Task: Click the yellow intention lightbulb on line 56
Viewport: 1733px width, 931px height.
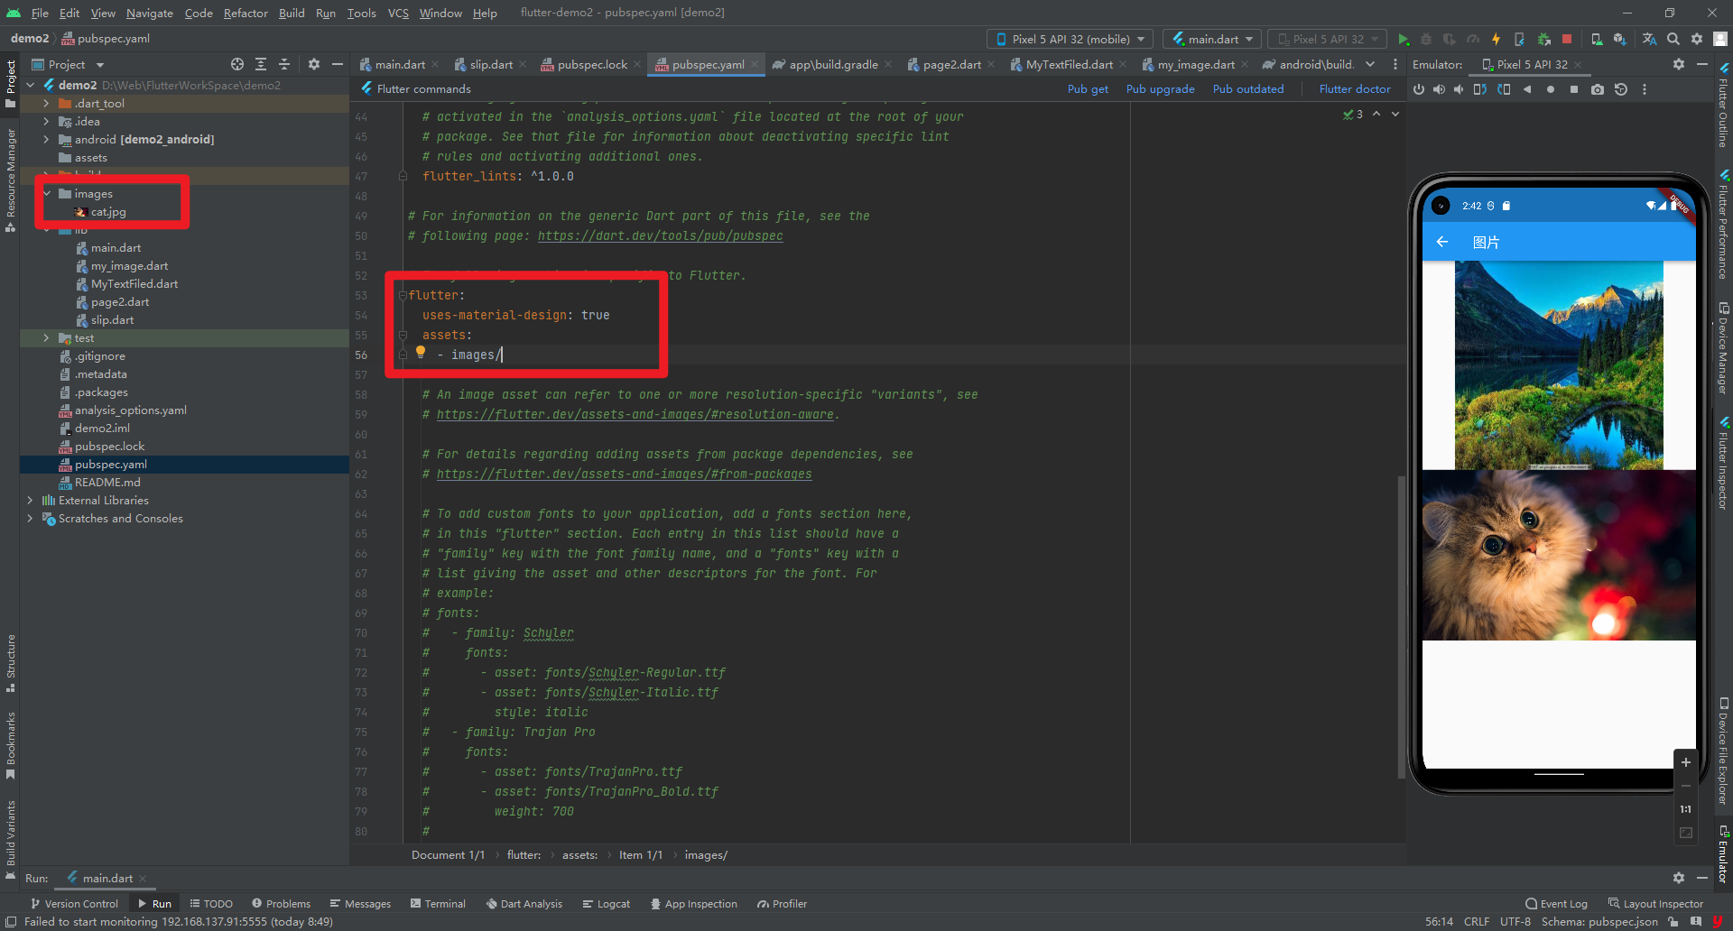Action: (x=420, y=353)
